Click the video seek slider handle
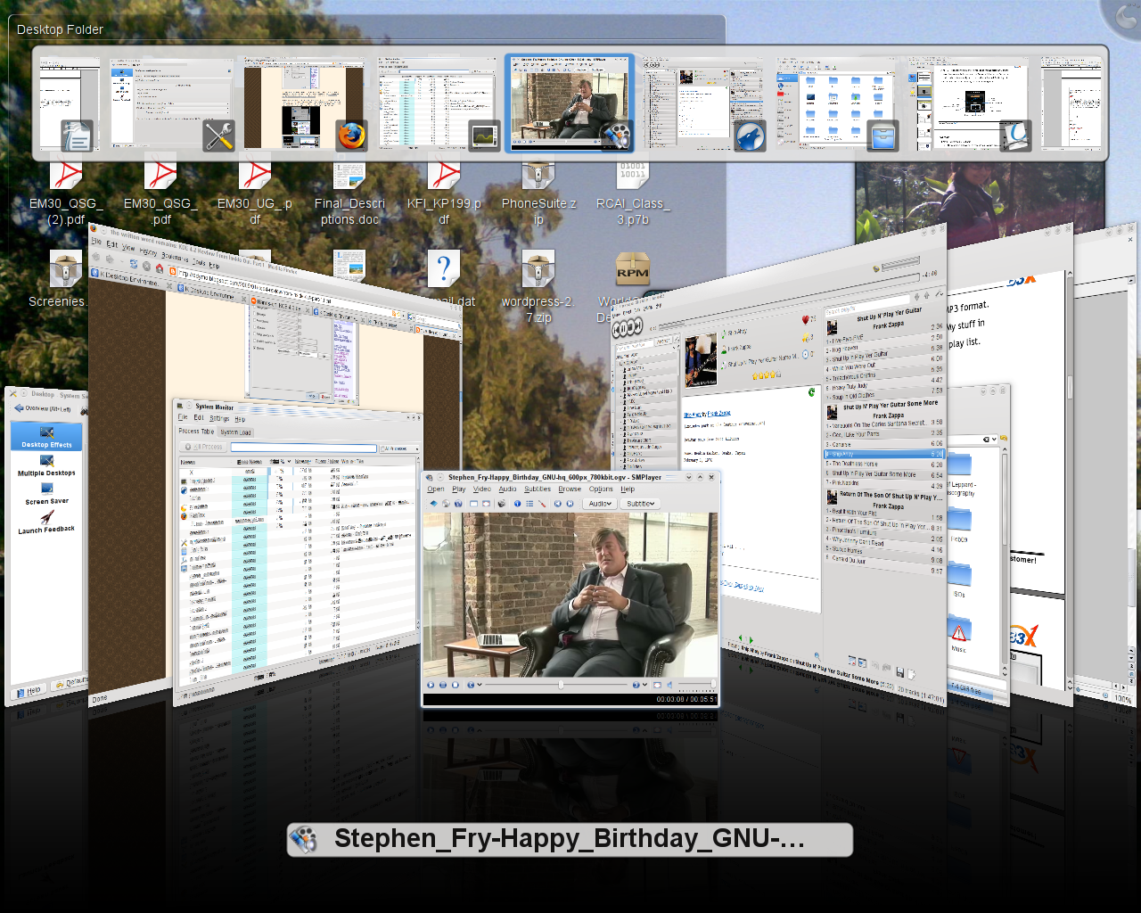 (x=561, y=685)
